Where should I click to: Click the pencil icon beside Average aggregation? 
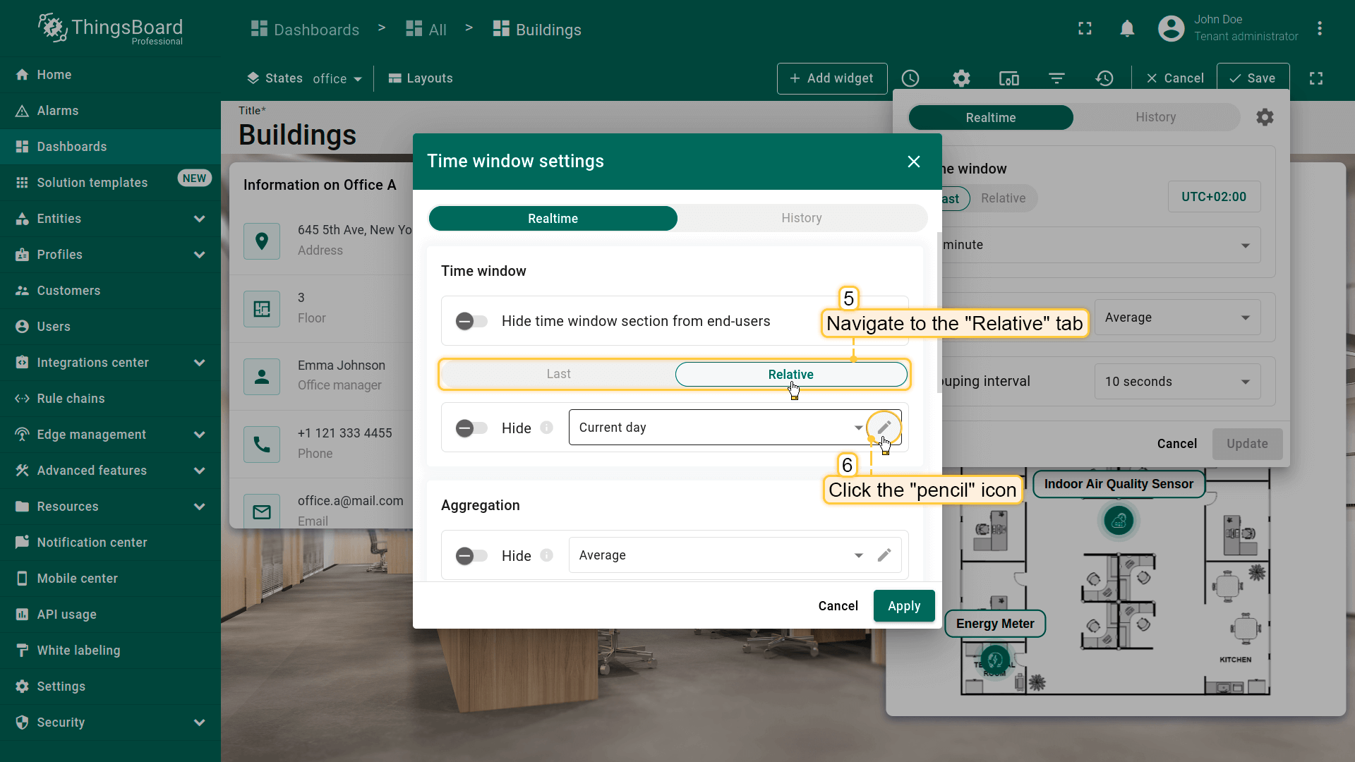click(x=884, y=555)
